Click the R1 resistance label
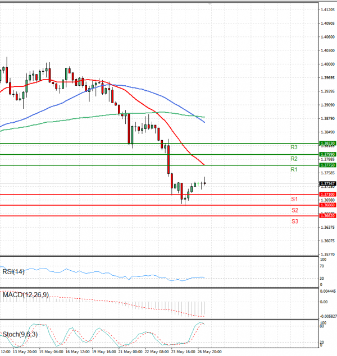 (x=294, y=169)
